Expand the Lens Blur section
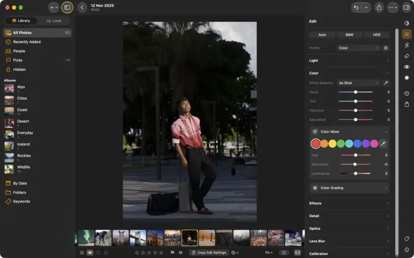The image size is (414, 258). click(x=349, y=241)
